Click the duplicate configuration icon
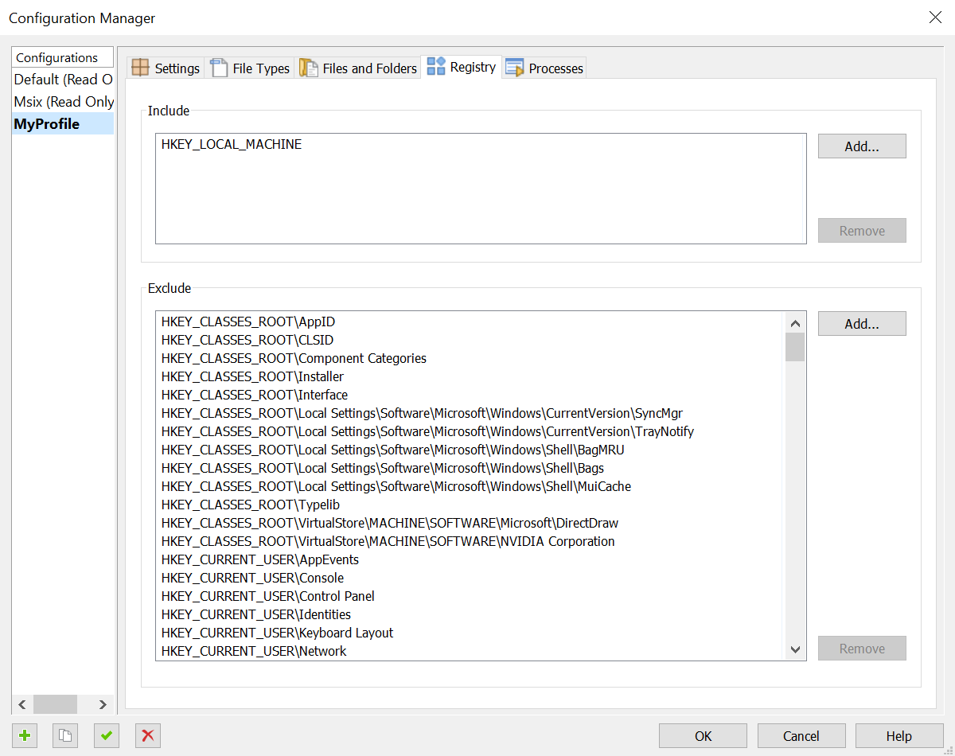This screenshot has width=955, height=756. pos(65,735)
